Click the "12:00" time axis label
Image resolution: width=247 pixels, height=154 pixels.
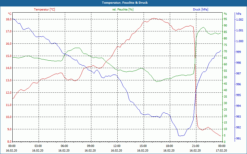pyautogui.click(x=117, y=146)
